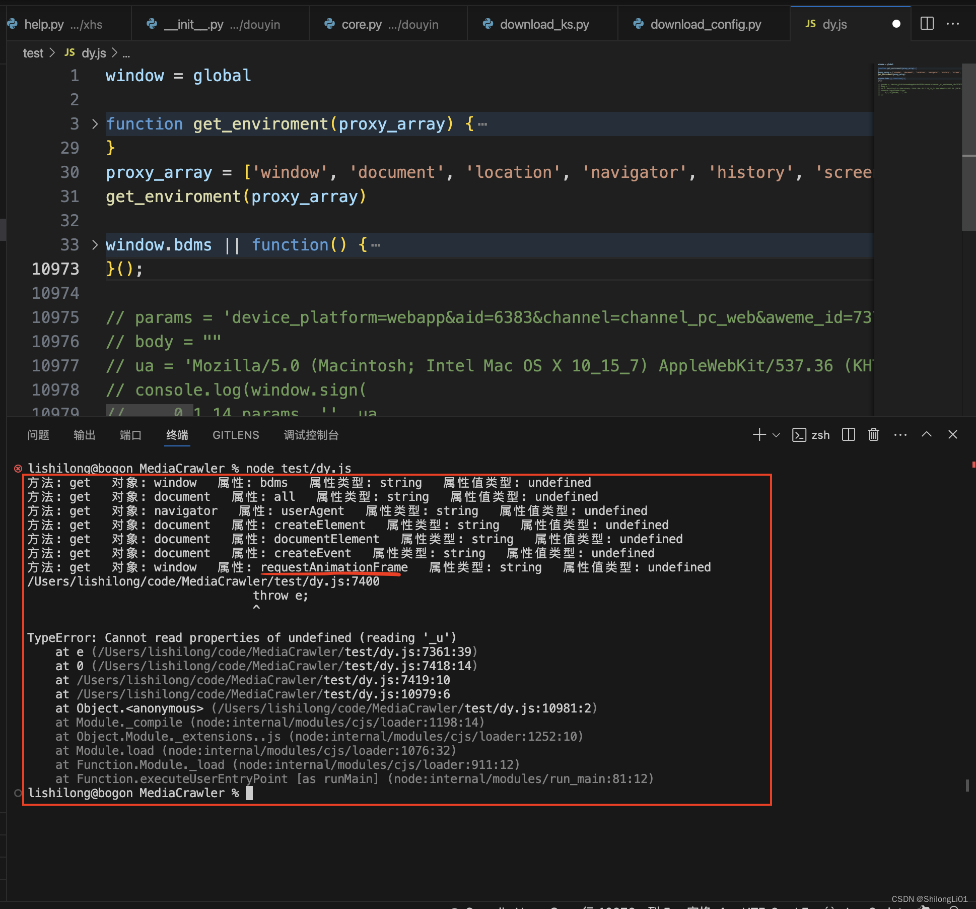Expand folded window.bdms block at line 33
Screen dimensions: 976x909
(95, 245)
